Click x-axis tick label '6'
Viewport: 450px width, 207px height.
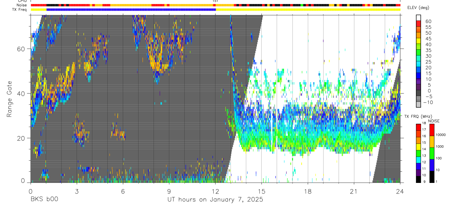[123, 191]
